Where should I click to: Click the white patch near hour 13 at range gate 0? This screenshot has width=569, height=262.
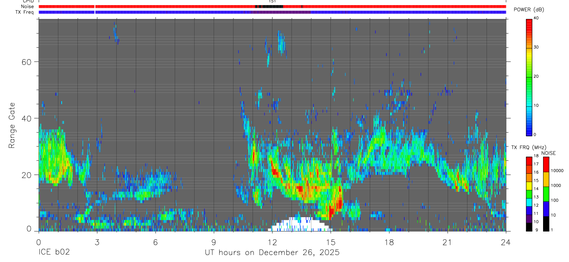coord(300,225)
